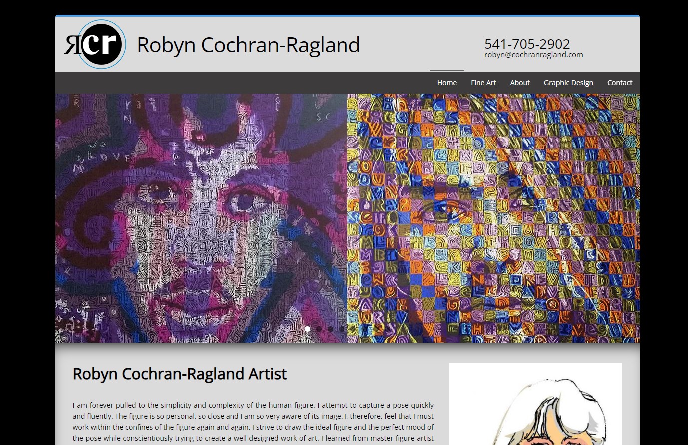Viewport: 688px width, 445px height.
Task: Click the sketched portrait of white-haired woman
Action: pyautogui.click(x=535, y=409)
